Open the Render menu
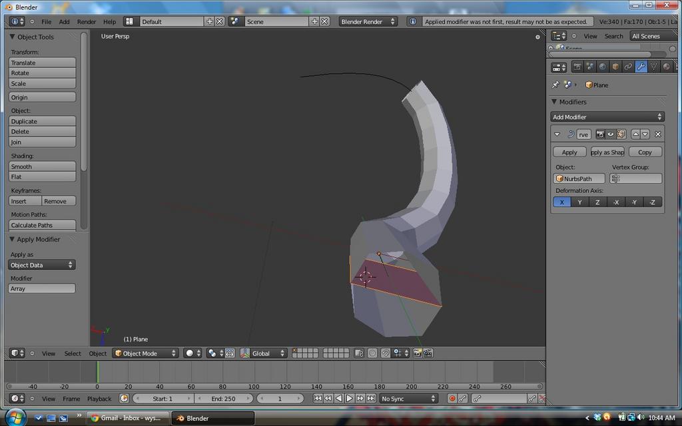This screenshot has height=426, width=682. 87,22
